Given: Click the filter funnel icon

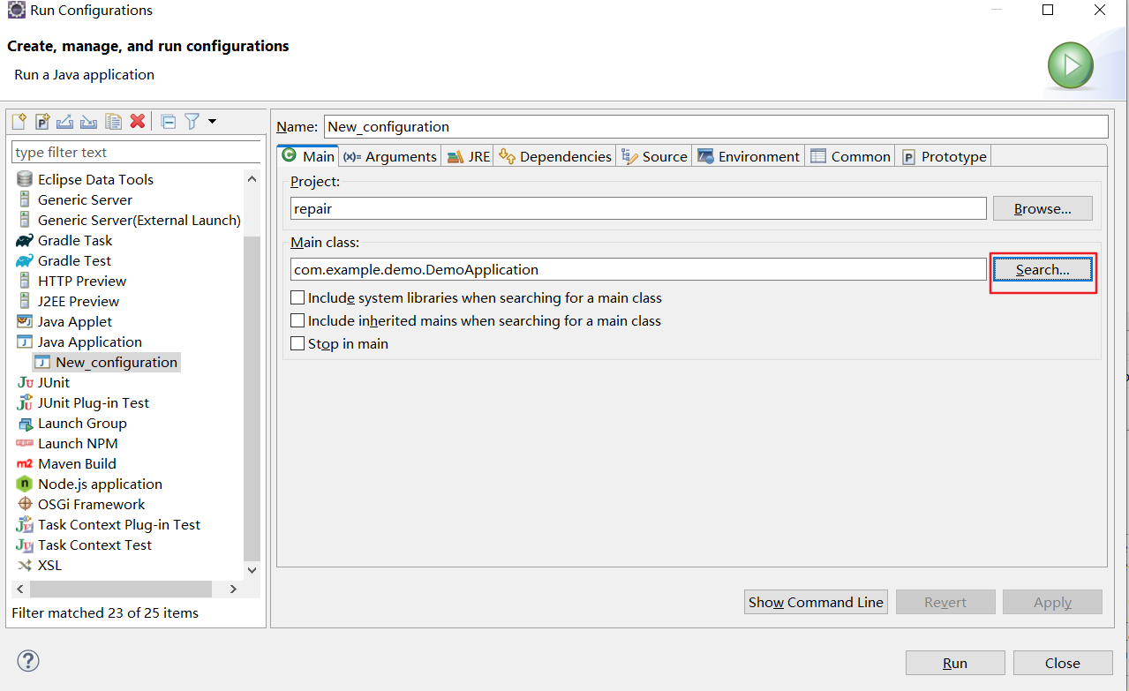Looking at the screenshot, I should tap(192, 121).
